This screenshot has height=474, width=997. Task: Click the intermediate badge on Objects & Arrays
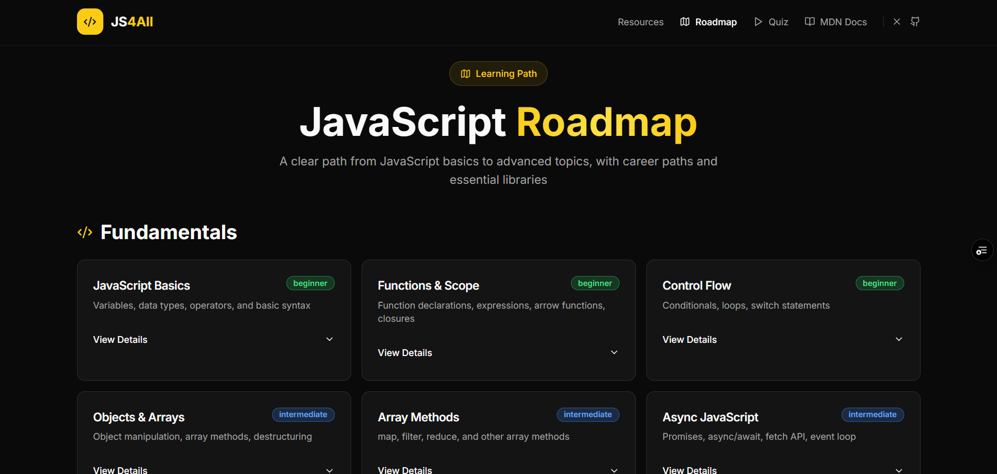tap(303, 414)
